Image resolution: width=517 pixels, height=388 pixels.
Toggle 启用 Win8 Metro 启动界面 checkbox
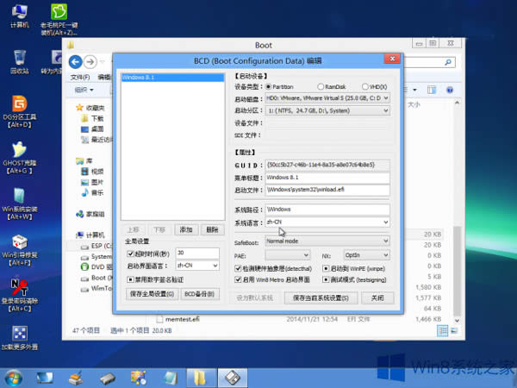pyautogui.click(x=239, y=279)
